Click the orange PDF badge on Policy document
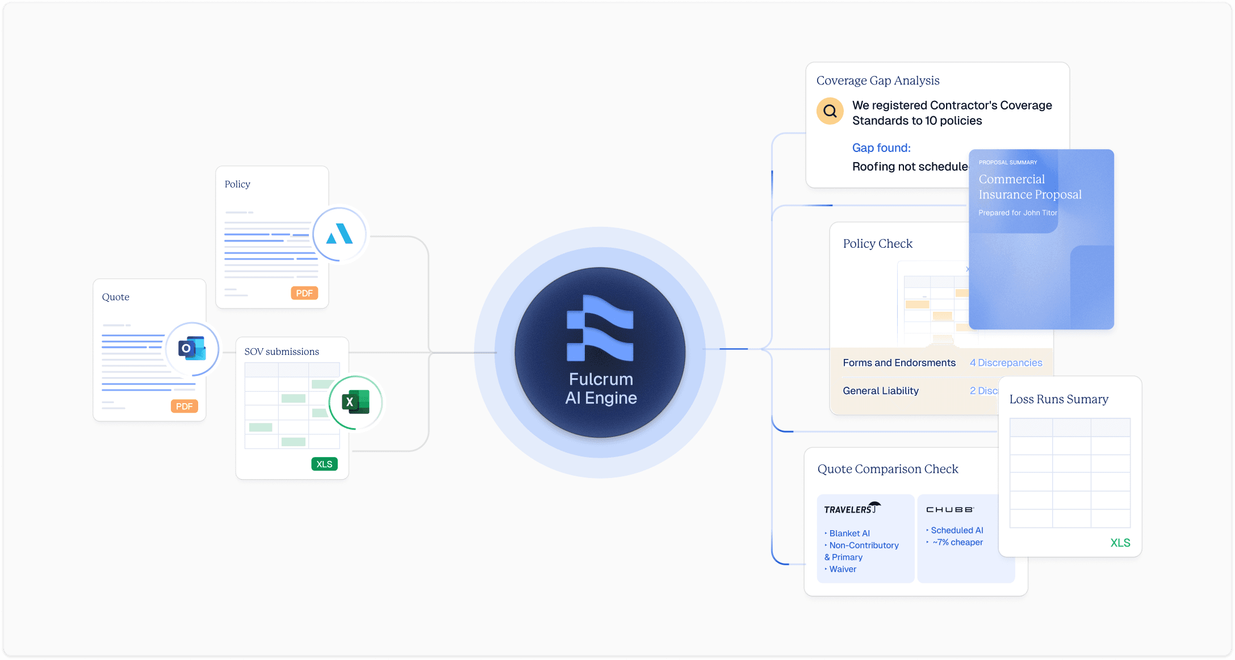The width and height of the screenshot is (1235, 660). pos(304,293)
